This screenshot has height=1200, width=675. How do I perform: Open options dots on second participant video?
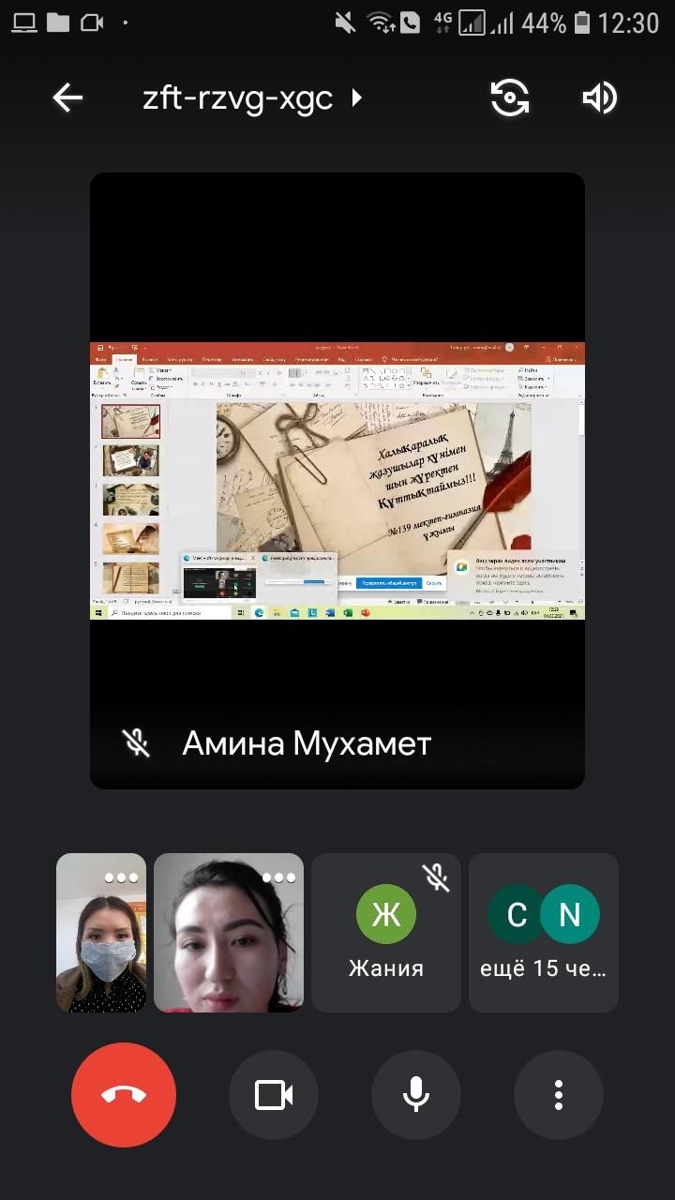(x=278, y=877)
